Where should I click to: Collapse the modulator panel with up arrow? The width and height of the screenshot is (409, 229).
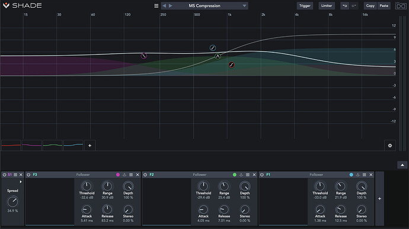tap(402, 165)
